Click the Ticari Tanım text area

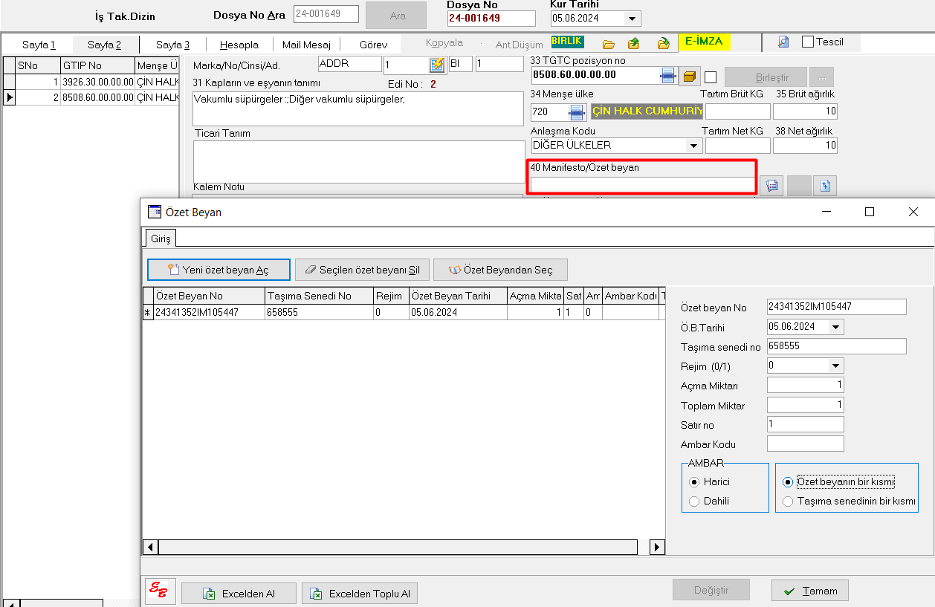pyautogui.click(x=359, y=161)
